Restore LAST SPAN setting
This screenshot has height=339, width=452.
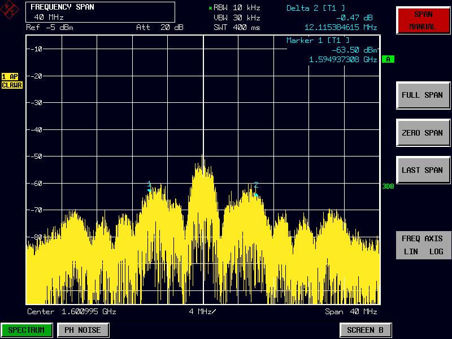423,169
